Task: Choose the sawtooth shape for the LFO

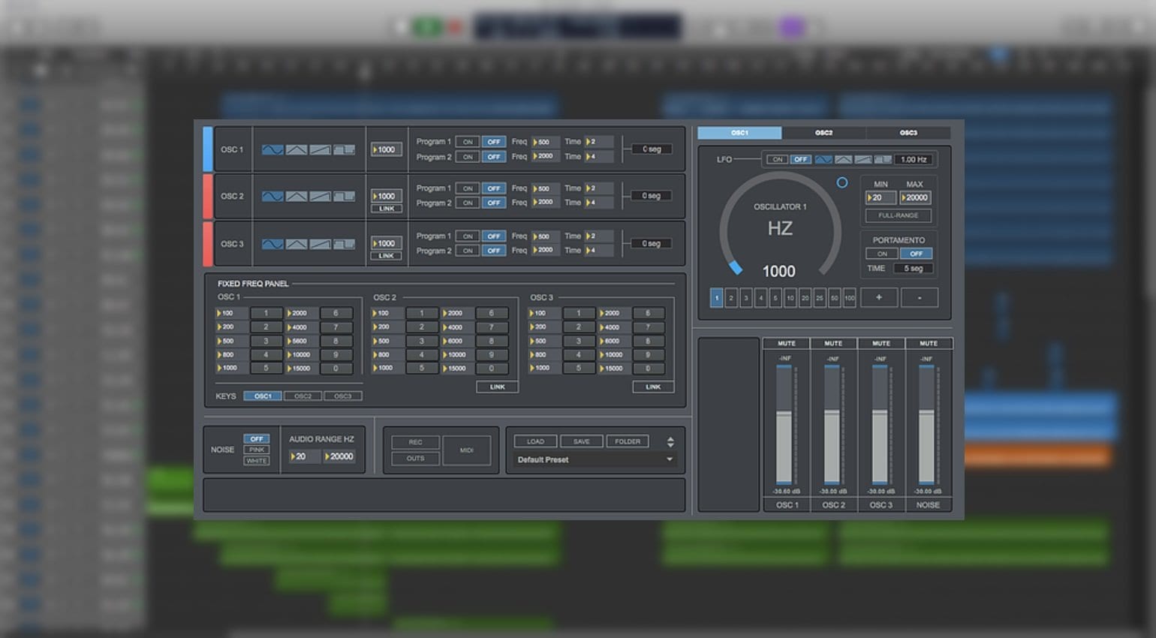Action: (864, 159)
